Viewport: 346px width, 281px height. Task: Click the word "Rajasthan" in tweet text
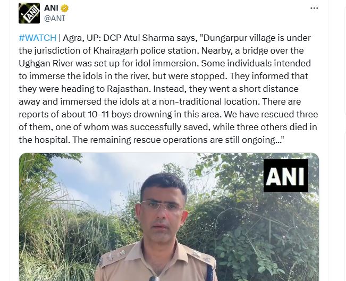point(129,89)
